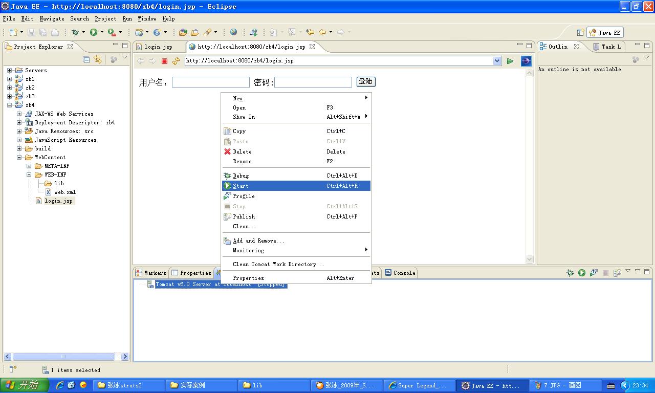Choose Publish from the context menu
Image resolution: width=655 pixels, height=393 pixels.
(x=296, y=216)
